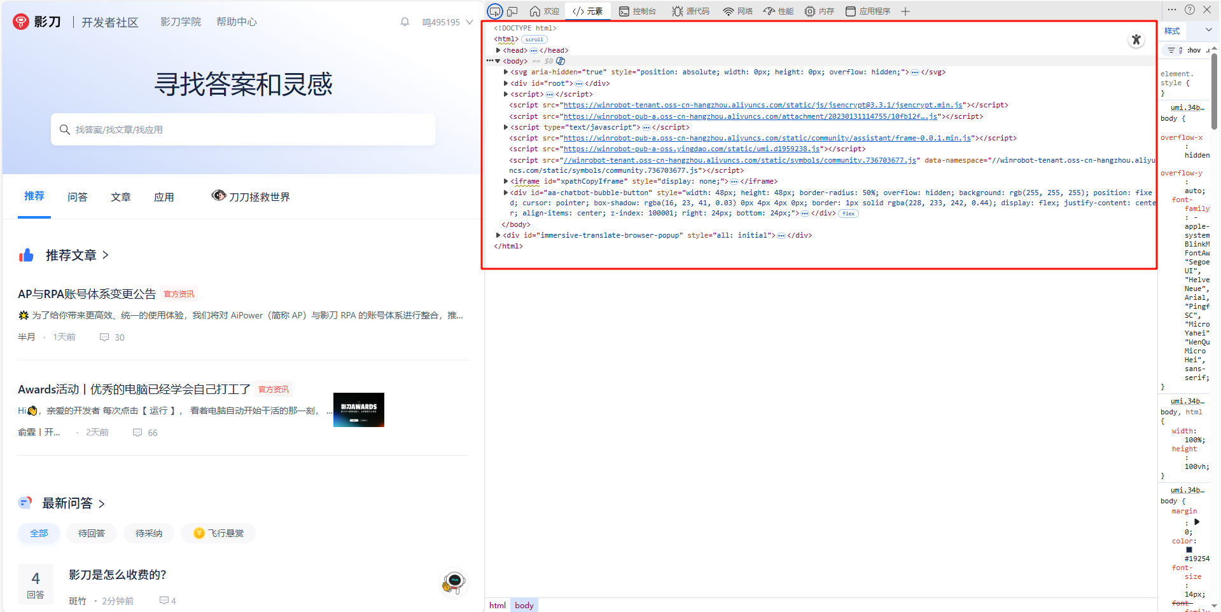Screen dimensions: 1221x612
Task: Open DevTools three-dot customize menu
Action: (1172, 10)
